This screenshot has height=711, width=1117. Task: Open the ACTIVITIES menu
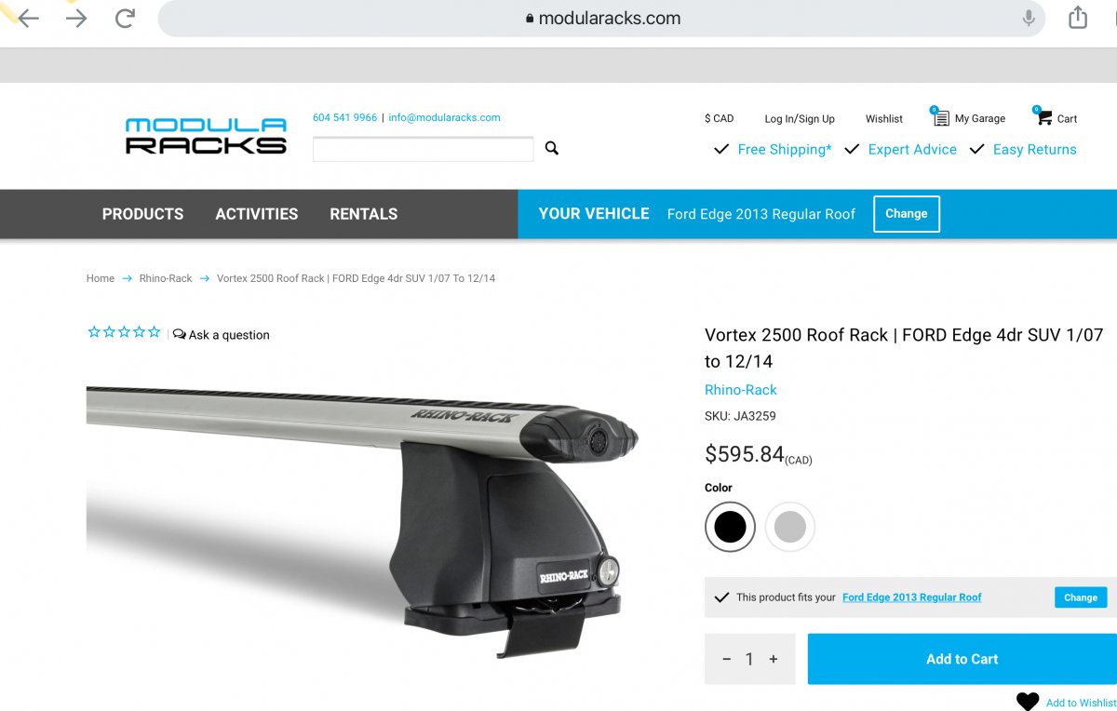257,214
